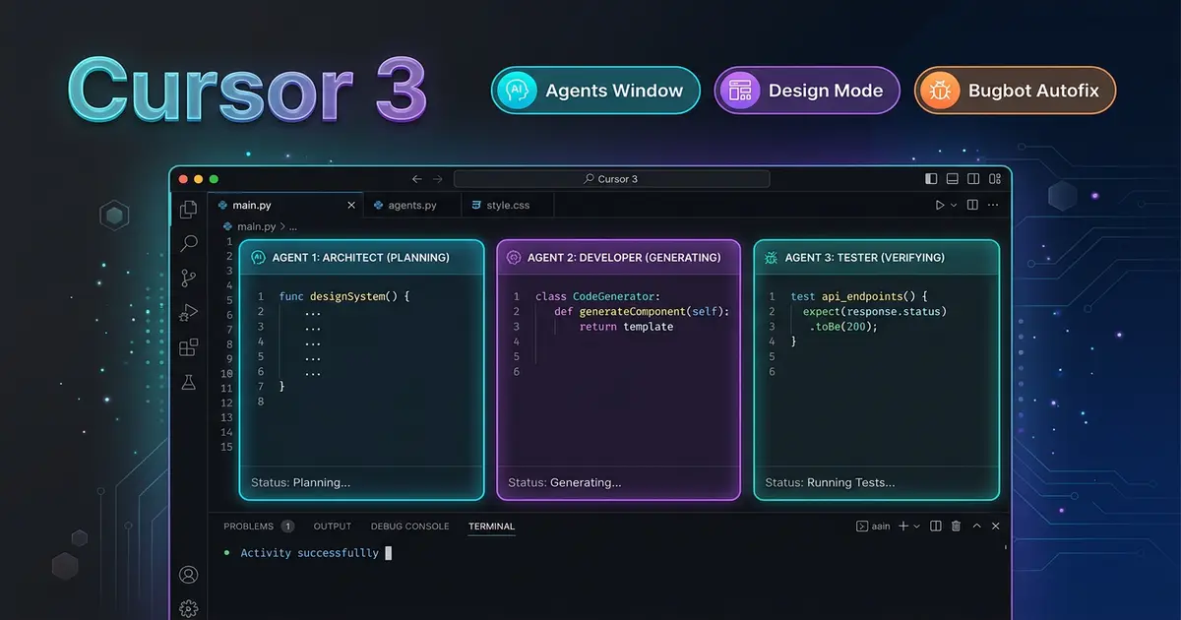Click the Problems count badge
The height and width of the screenshot is (620, 1181).
(x=287, y=527)
